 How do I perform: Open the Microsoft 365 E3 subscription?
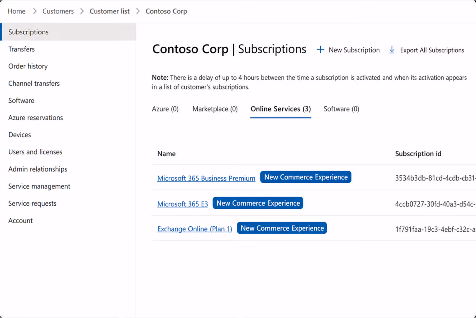183,204
